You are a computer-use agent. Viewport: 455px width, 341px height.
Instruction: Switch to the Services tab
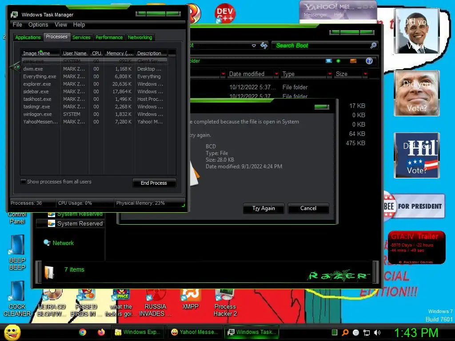coord(81,37)
